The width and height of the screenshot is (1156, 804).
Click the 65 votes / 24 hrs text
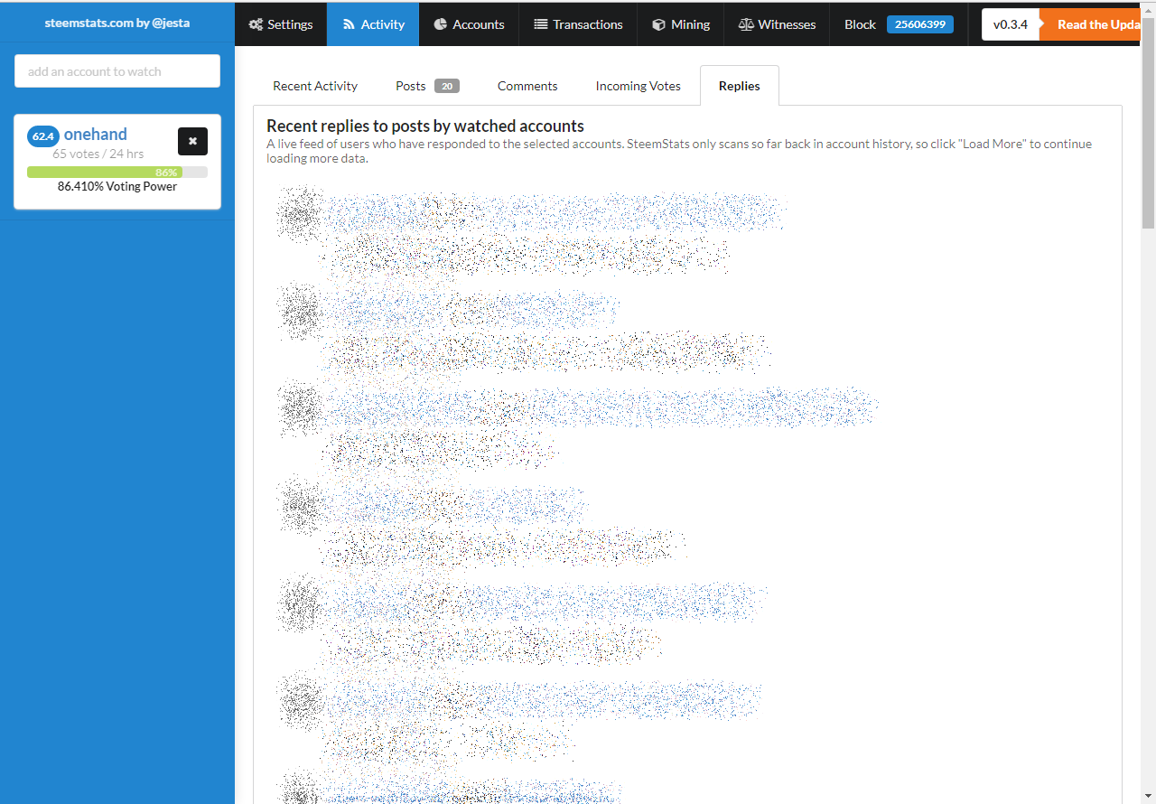tap(98, 154)
